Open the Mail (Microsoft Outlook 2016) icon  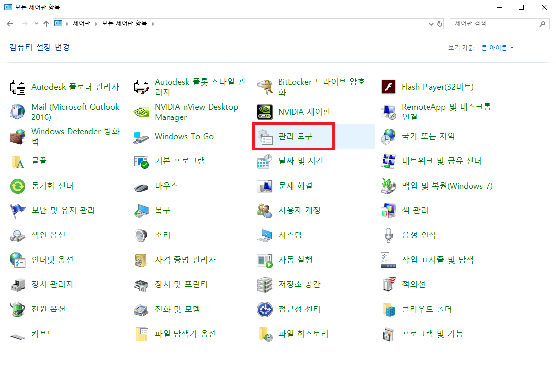point(17,112)
